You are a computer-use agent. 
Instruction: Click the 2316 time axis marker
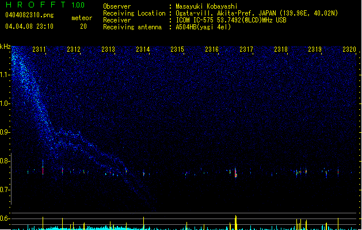[212, 49]
